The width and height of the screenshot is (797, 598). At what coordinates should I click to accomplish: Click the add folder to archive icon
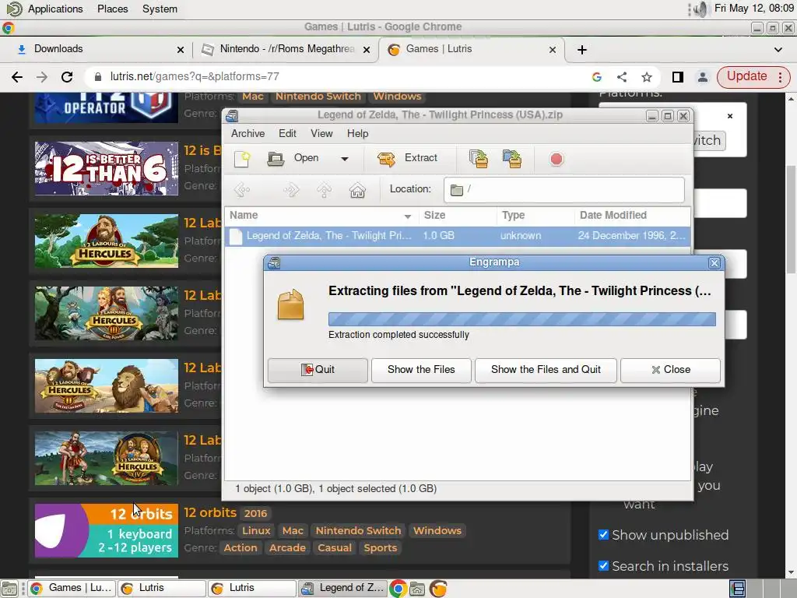tap(512, 159)
